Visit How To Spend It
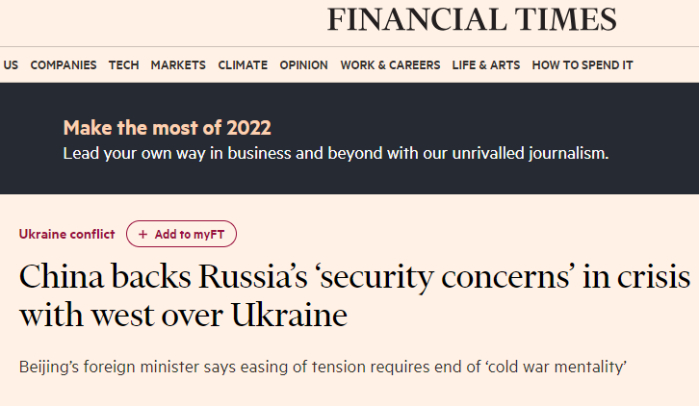The height and width of the screenshot is (406, 699). pyautogui.click(x=582, y=65)
